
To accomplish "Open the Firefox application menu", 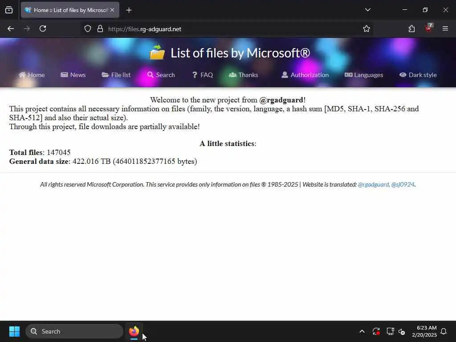I will coord(445,28).
